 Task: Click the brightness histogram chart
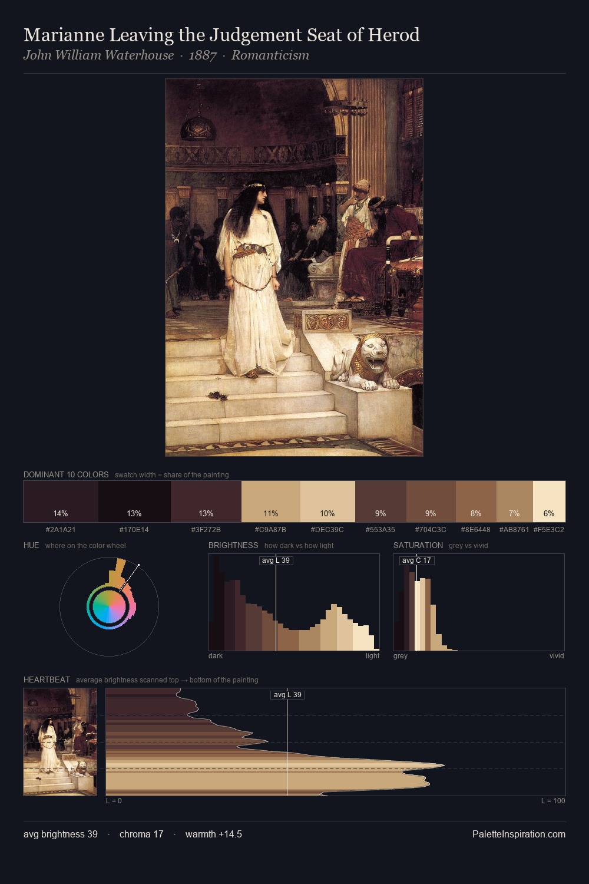294,602
